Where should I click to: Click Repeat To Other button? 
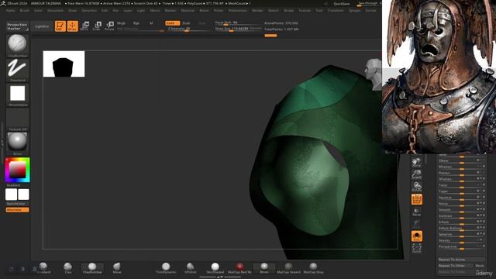click(455, 265)
